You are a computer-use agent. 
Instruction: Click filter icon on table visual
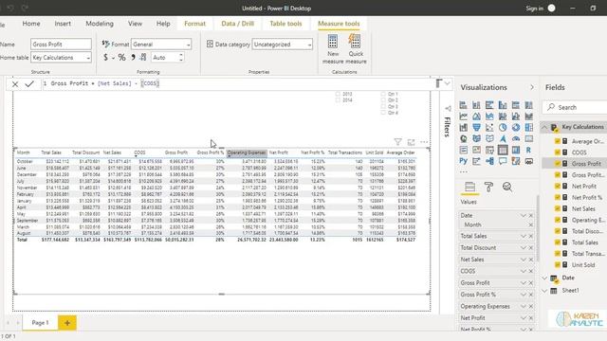(x=398, y=142)
